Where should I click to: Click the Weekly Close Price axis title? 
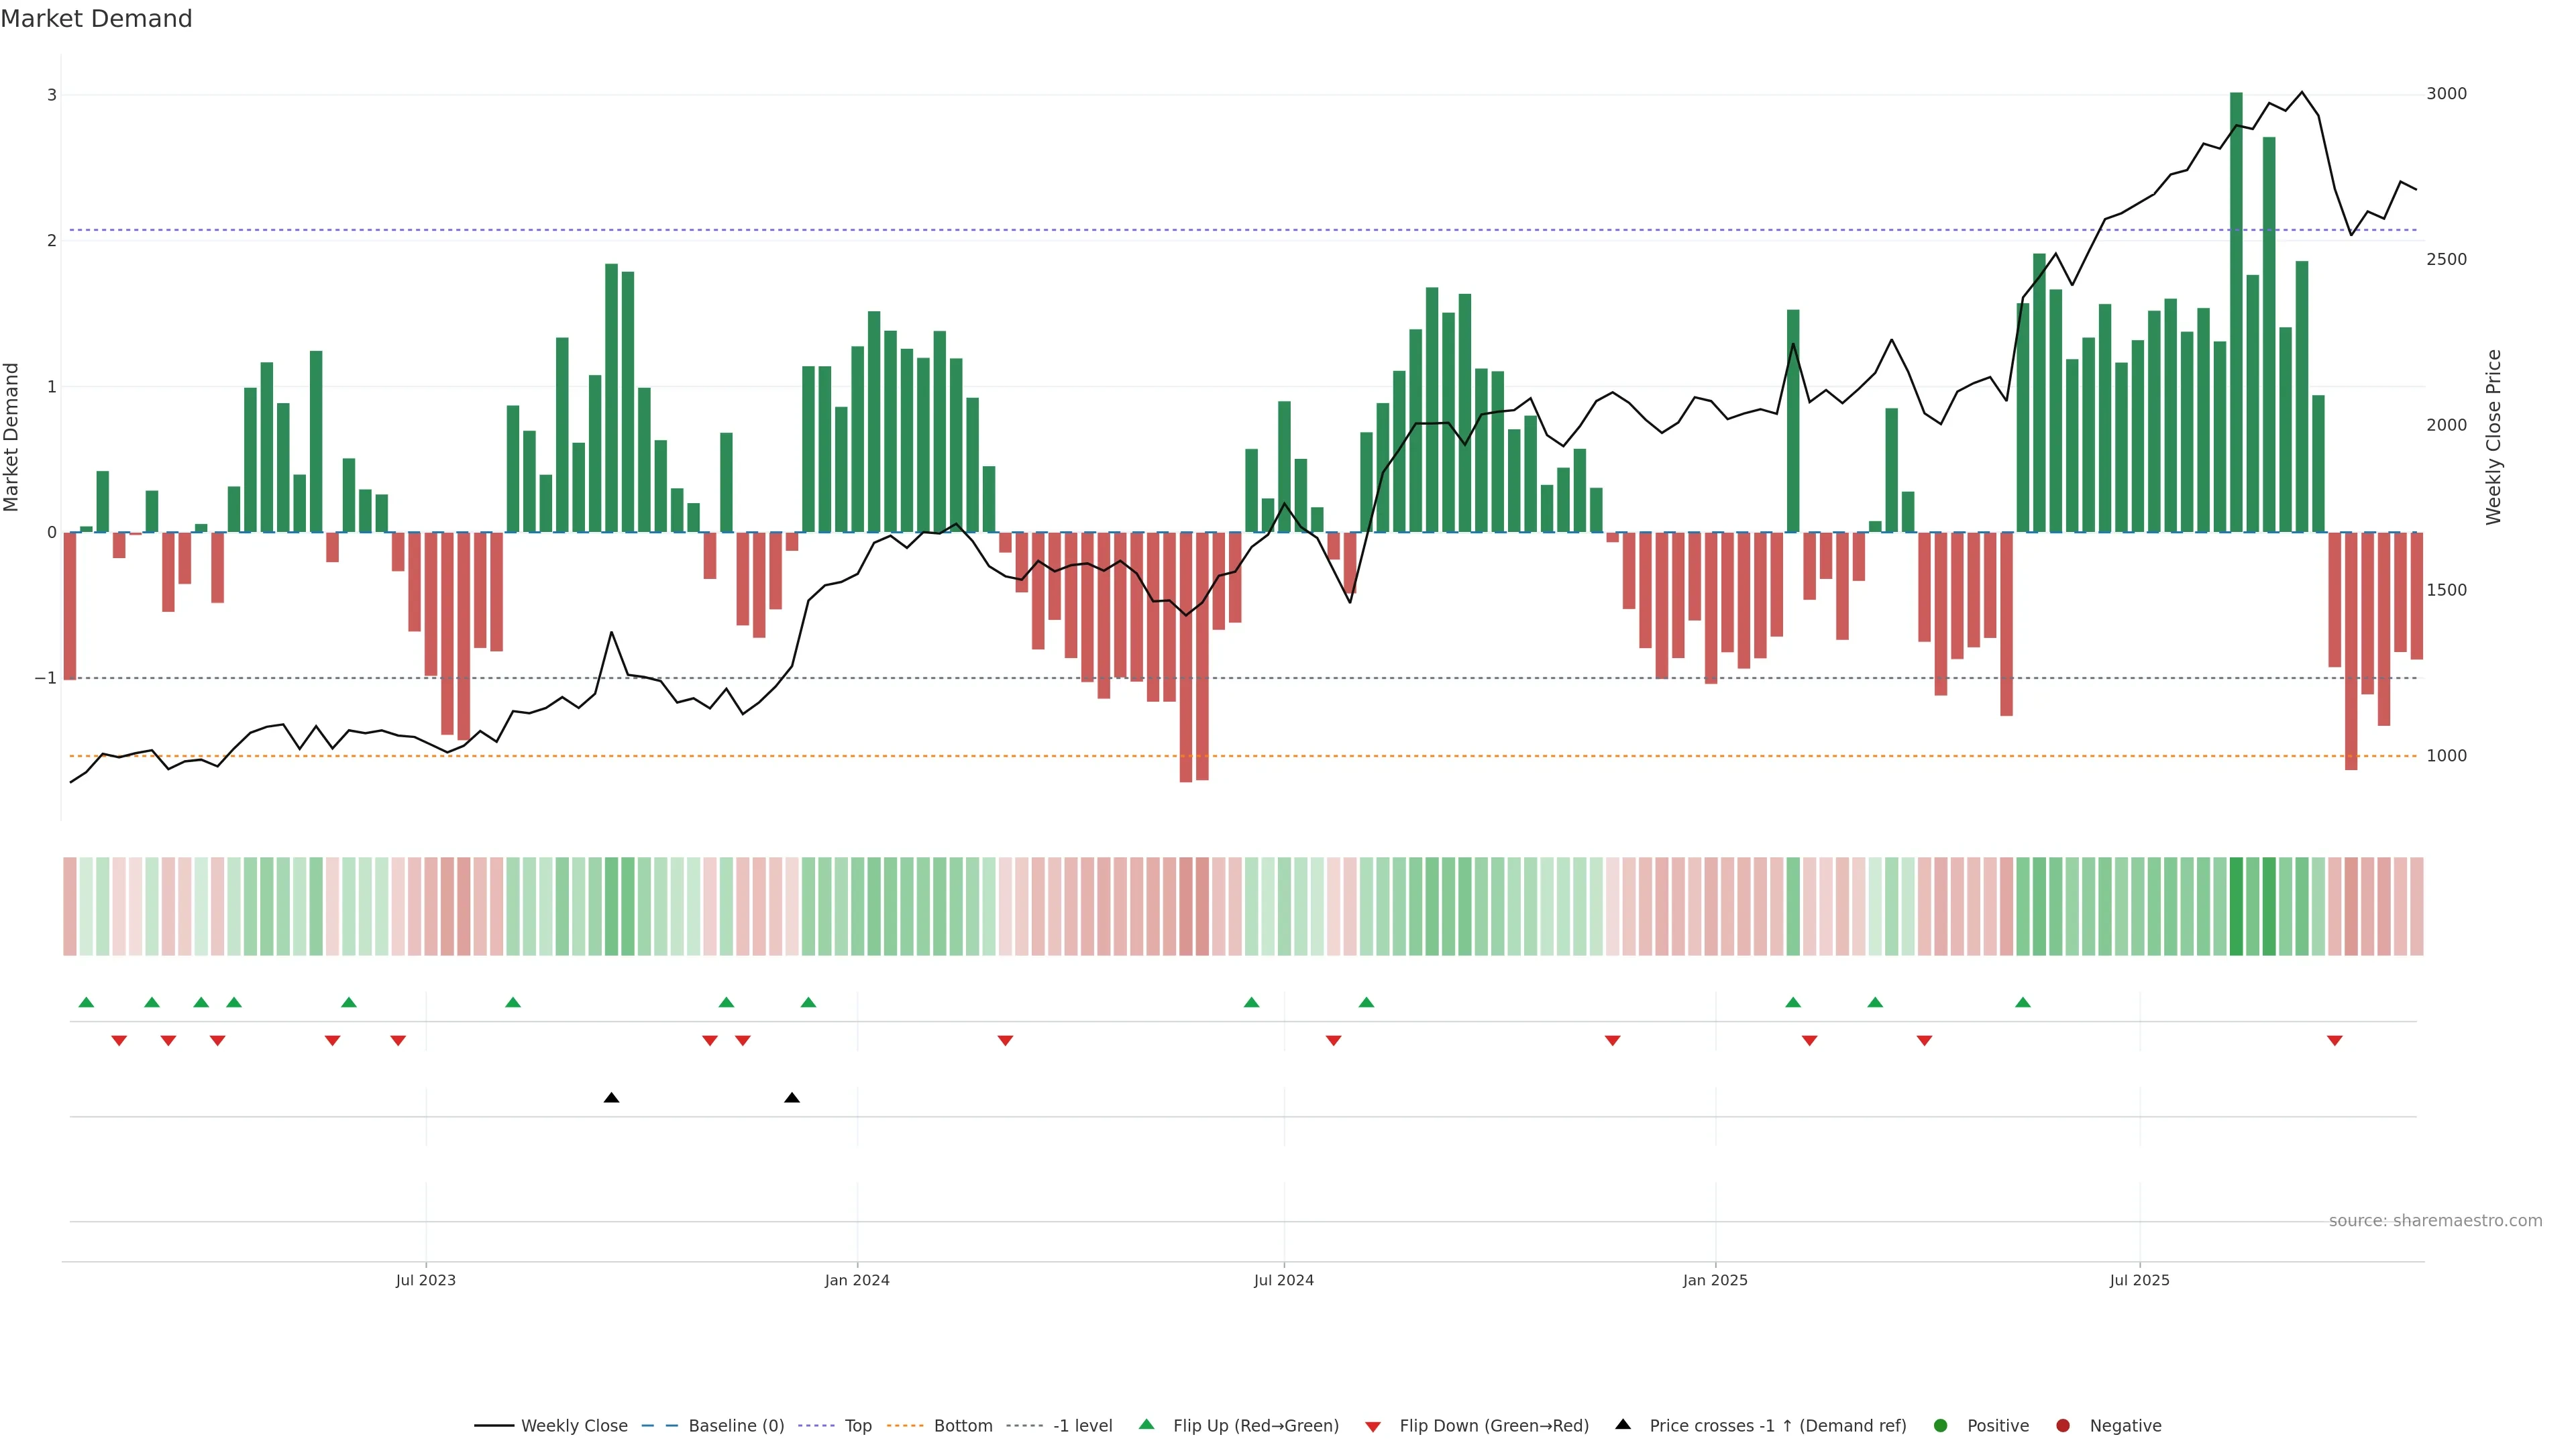[2494, 437]
